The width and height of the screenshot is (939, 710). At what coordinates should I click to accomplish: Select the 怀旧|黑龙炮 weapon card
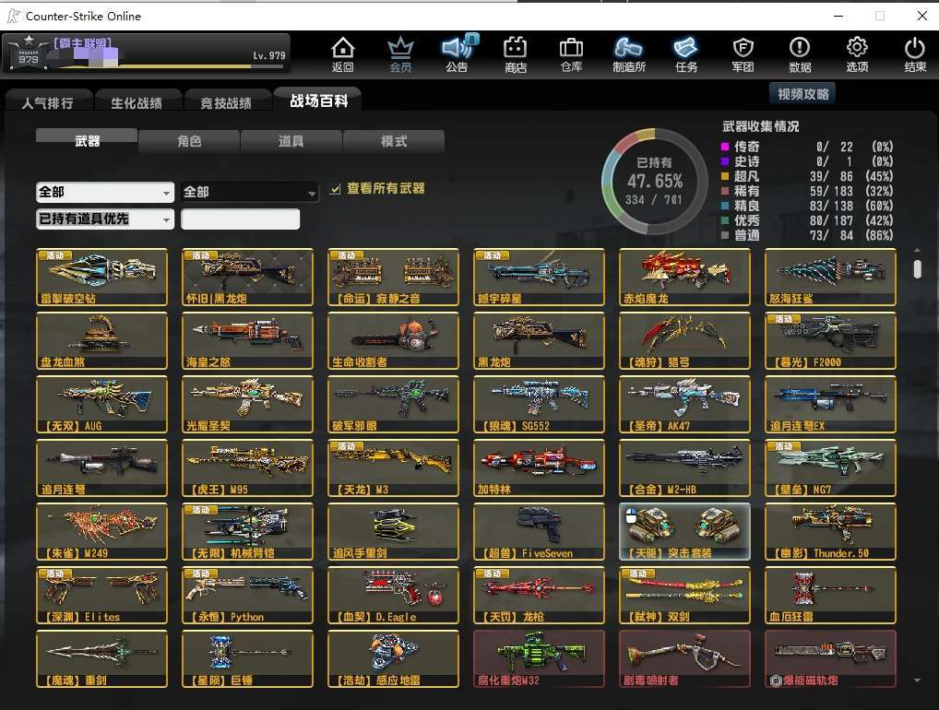click(247, 277)
